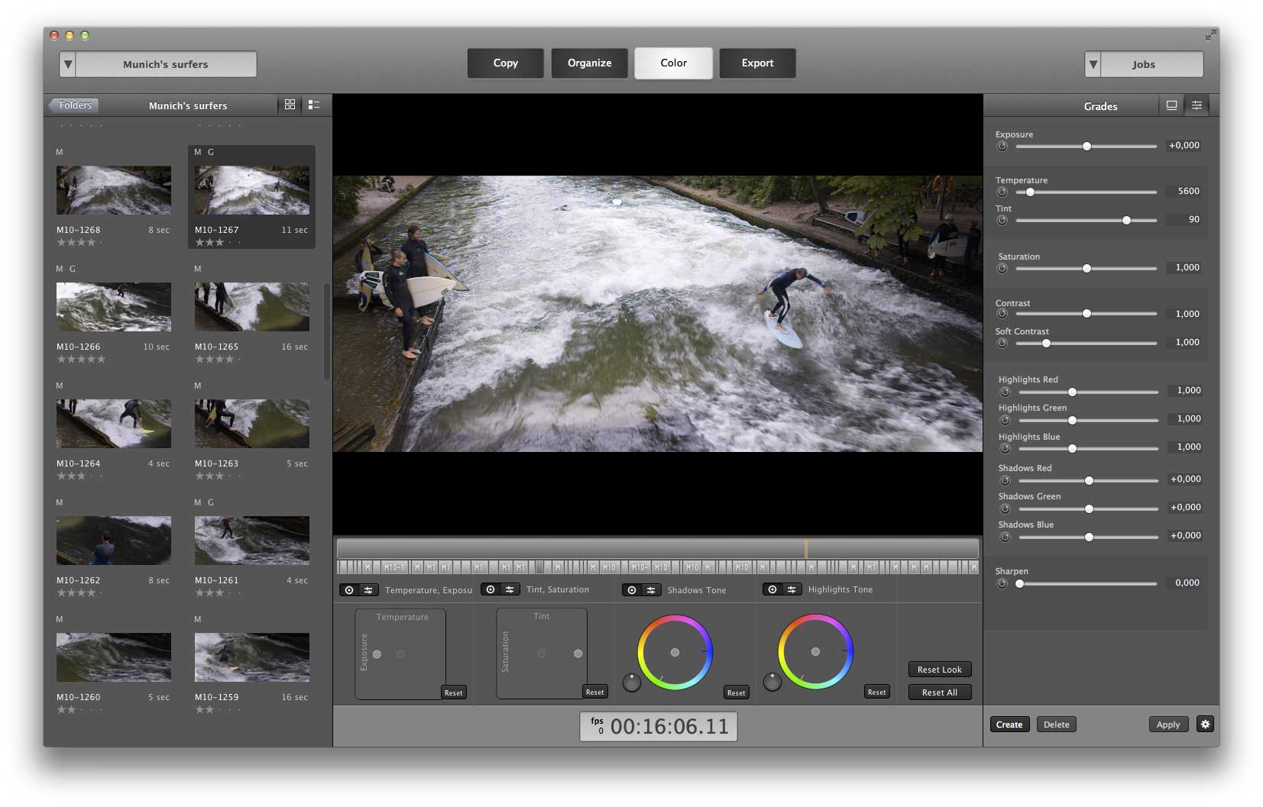Screen dimensions: 1263x807
Task: Show the Grades preview layout icon
Action: pos(1171,105)
